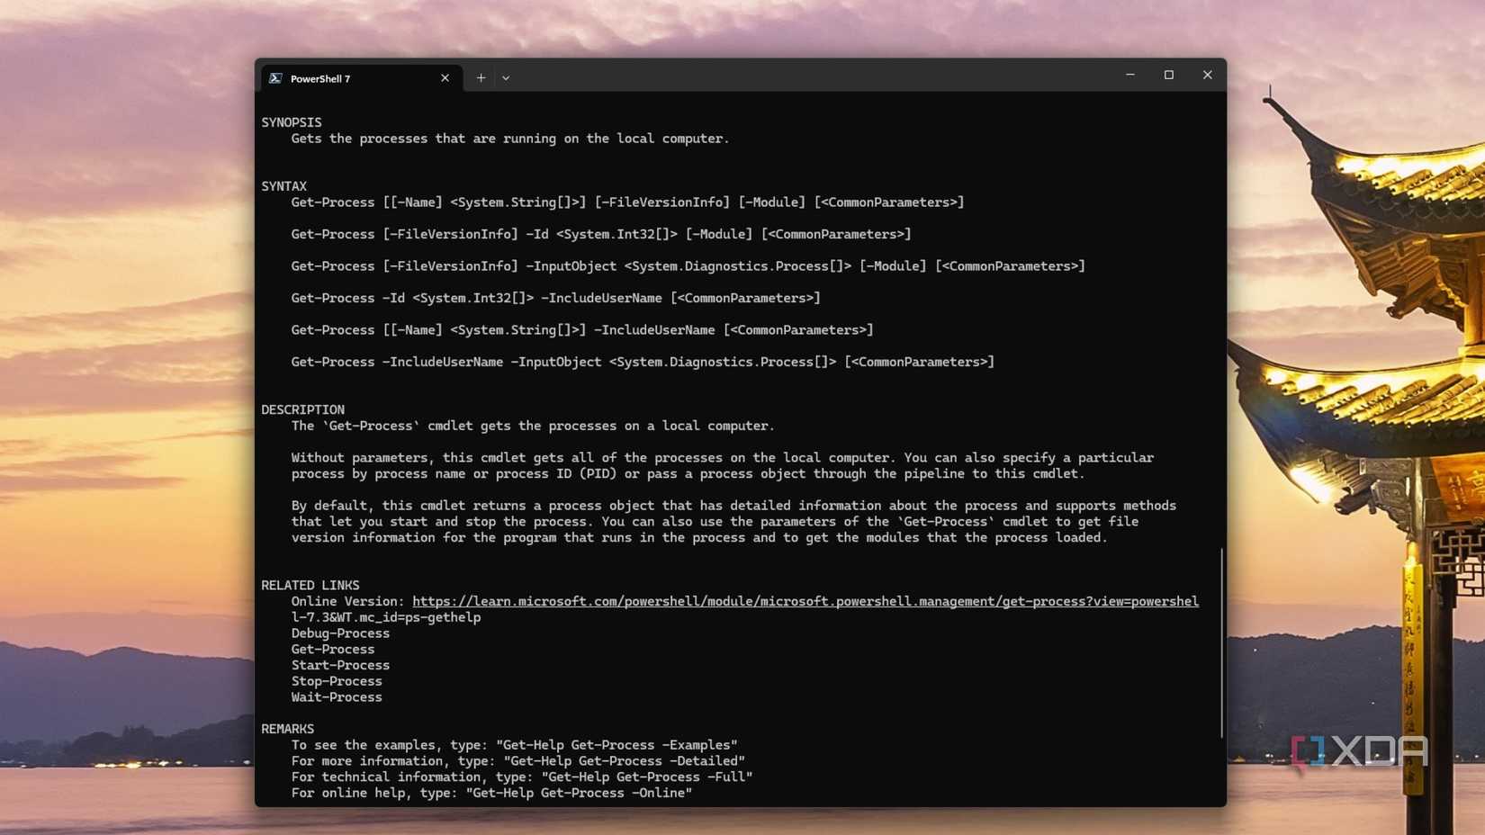Image resolution: width=1485 pixels, height=835 pixels.
Task: Click the DESCRIPTION heading
Action: [302, 409]
